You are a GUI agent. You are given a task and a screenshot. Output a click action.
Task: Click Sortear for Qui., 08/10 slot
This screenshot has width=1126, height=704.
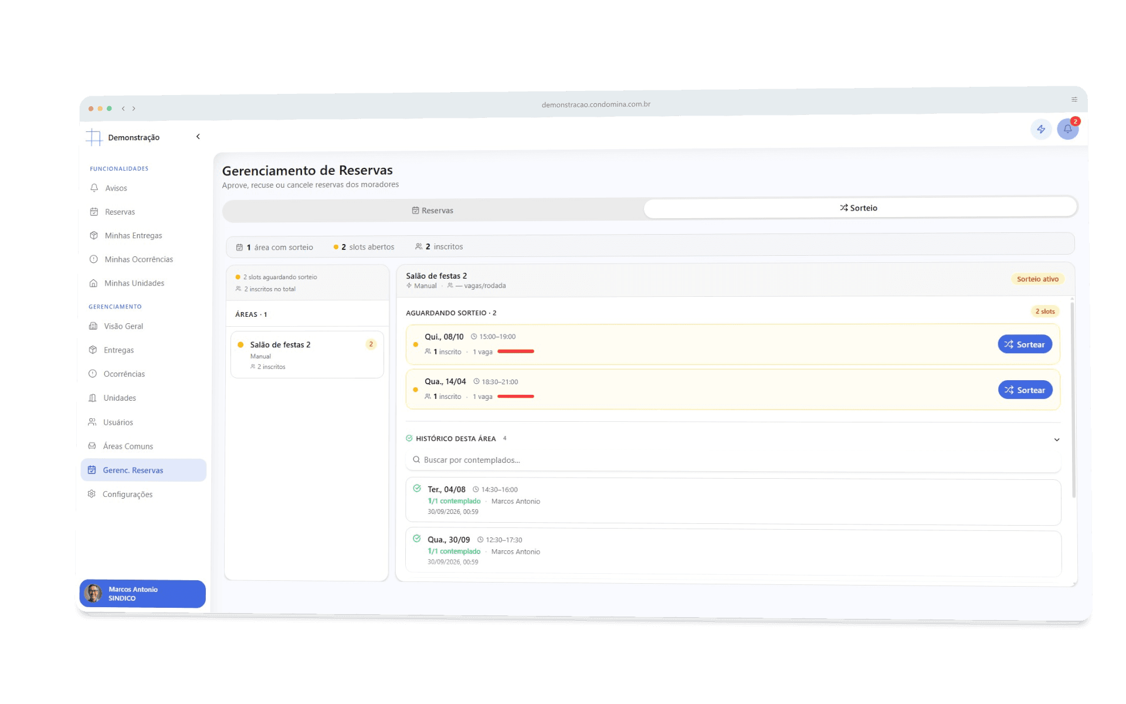1025,344
